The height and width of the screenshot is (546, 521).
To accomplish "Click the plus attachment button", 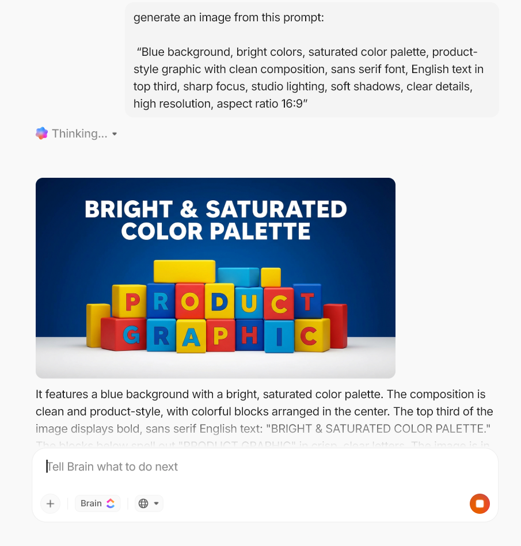I will point(50,503).
